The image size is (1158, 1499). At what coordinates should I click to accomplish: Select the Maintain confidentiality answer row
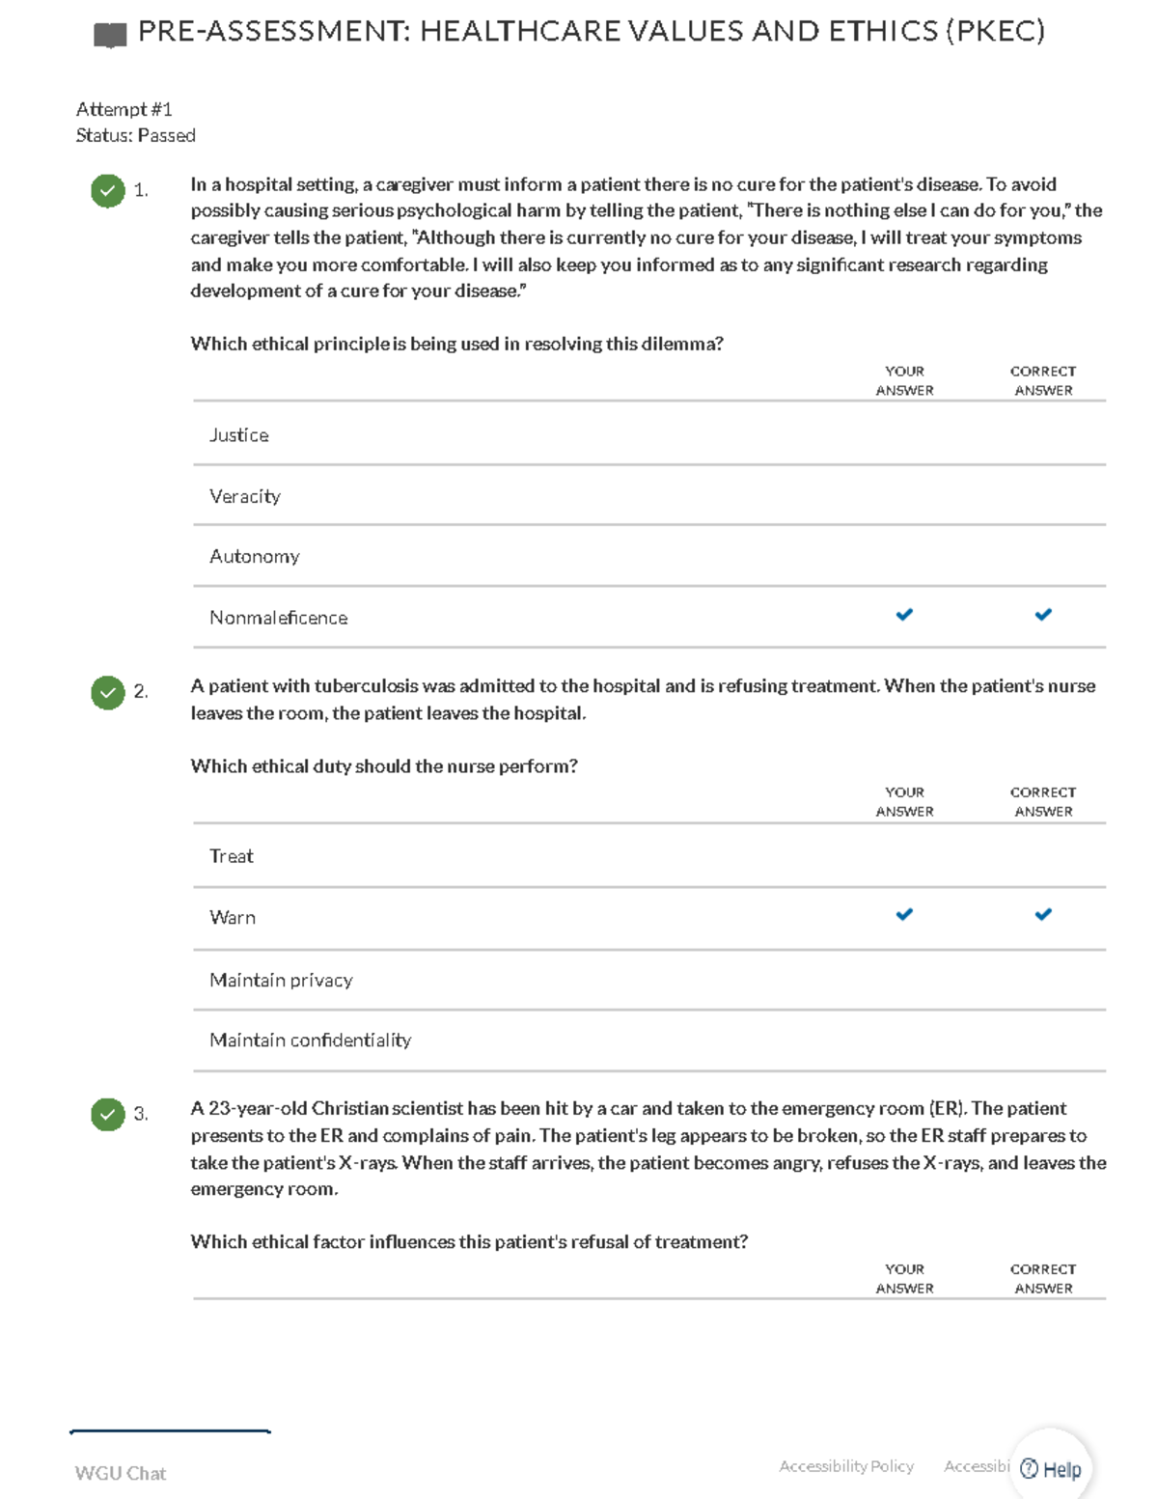(311, 1041)
